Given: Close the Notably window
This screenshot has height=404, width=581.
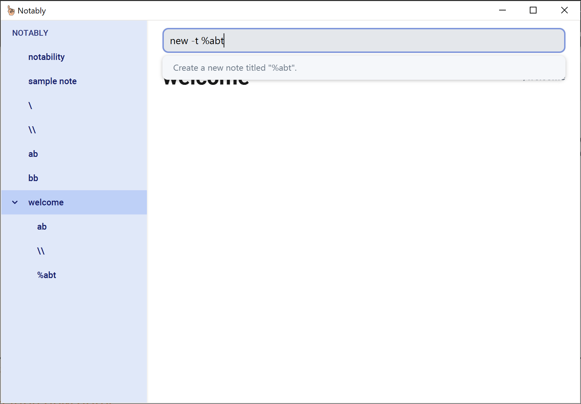Looking at the screenshot, I should click(564, 10).
